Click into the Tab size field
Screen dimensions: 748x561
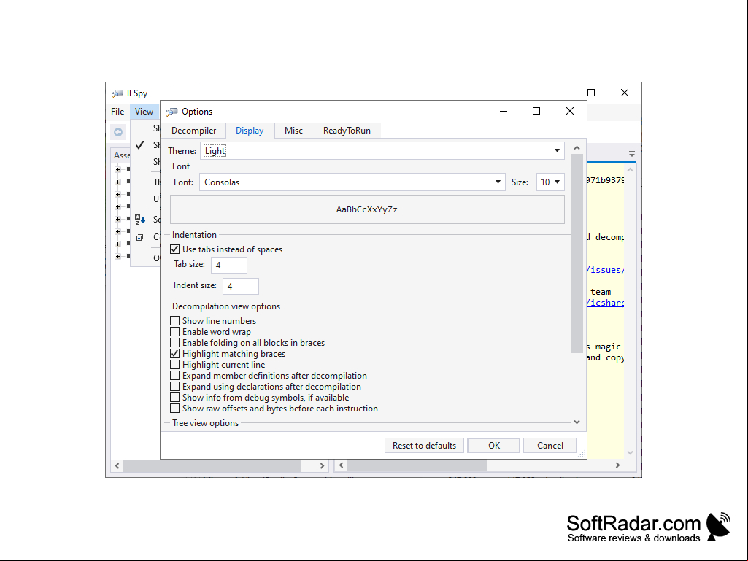(229, 266)
